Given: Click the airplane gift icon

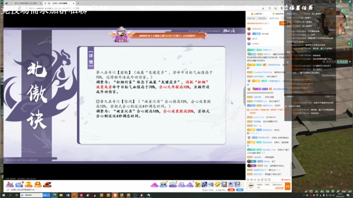Looking at the screenshot, I should click(x=211, y=185).
